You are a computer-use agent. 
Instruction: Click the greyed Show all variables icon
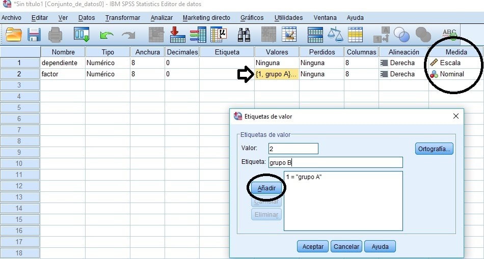click(x=423, y=35)
